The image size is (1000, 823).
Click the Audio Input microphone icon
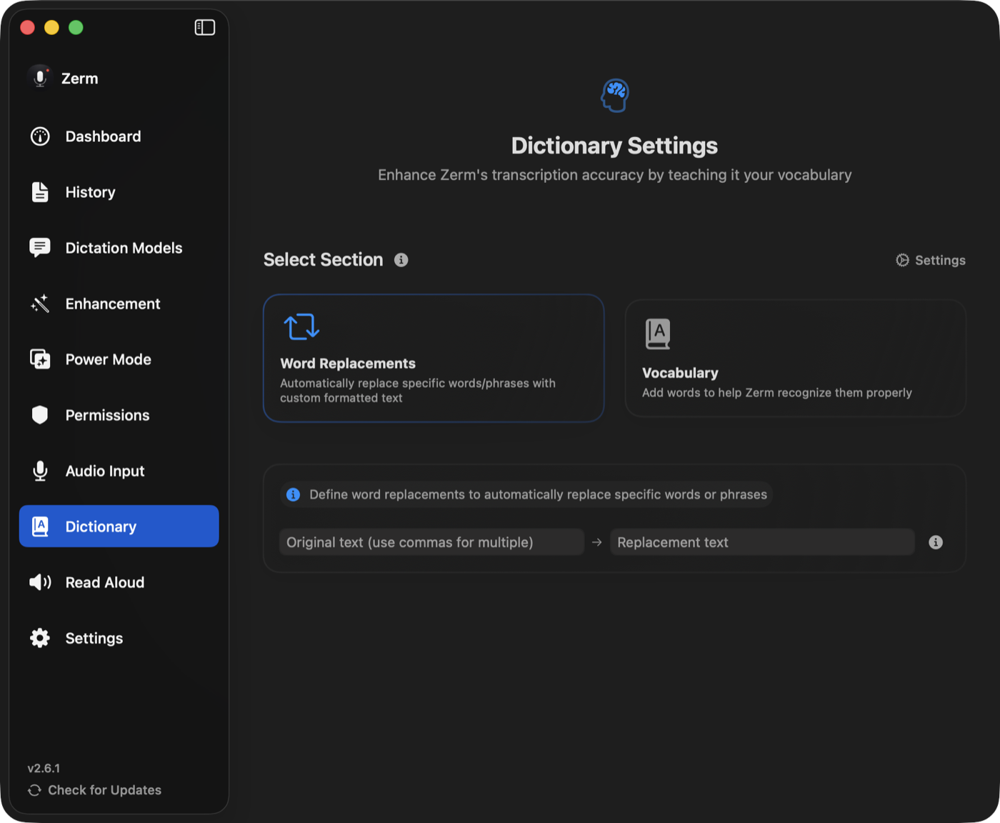tap(40, 471)
